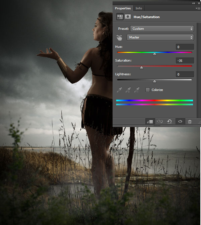Open the Properties panel flyout menu
This screenshot has height=225, width=201.
[198, 8]
